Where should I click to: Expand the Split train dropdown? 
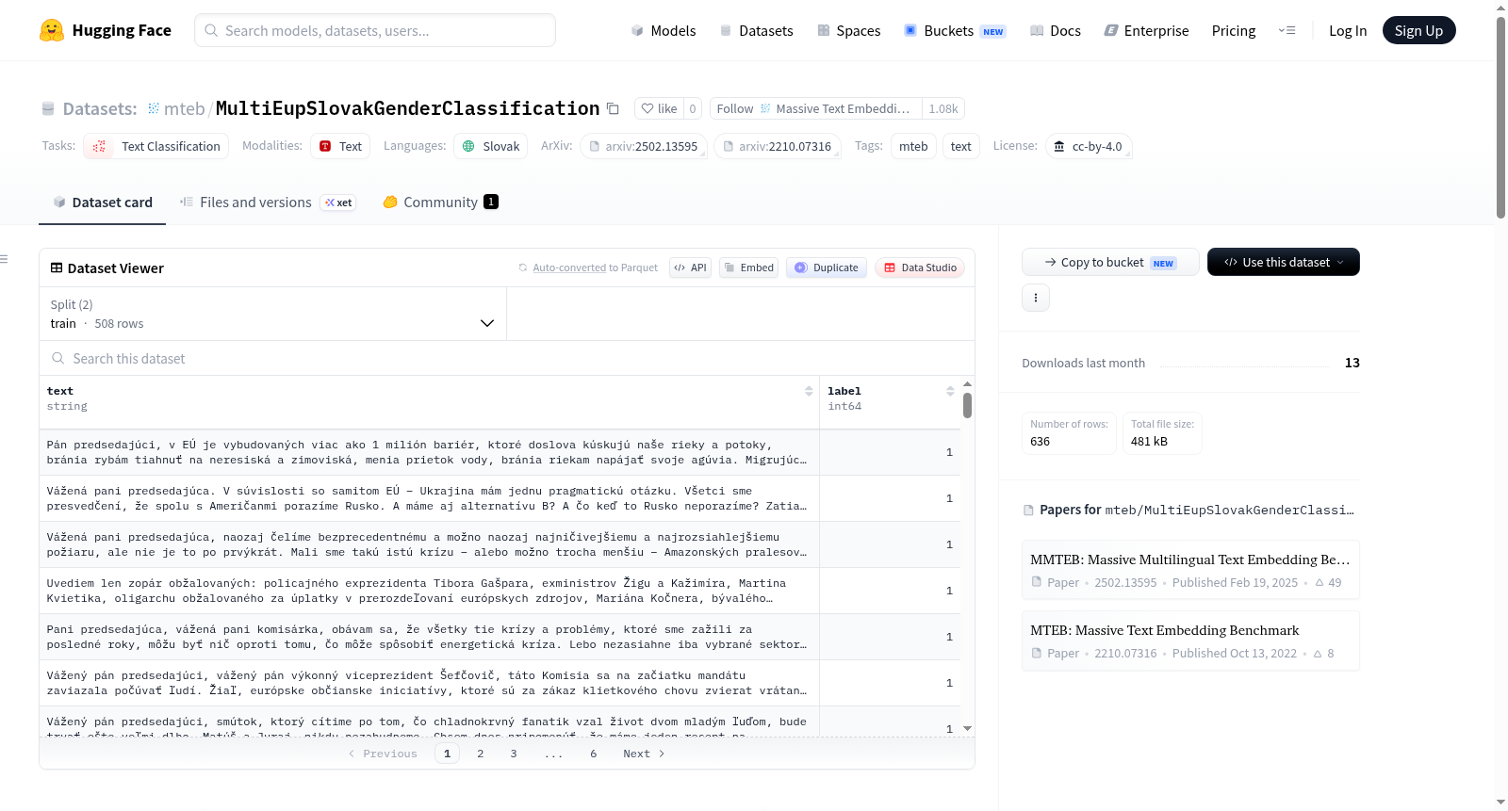pos(272,314)
